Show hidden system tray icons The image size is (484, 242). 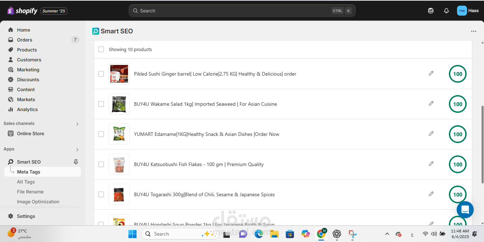pyautogui.click(x=387, y=234)
